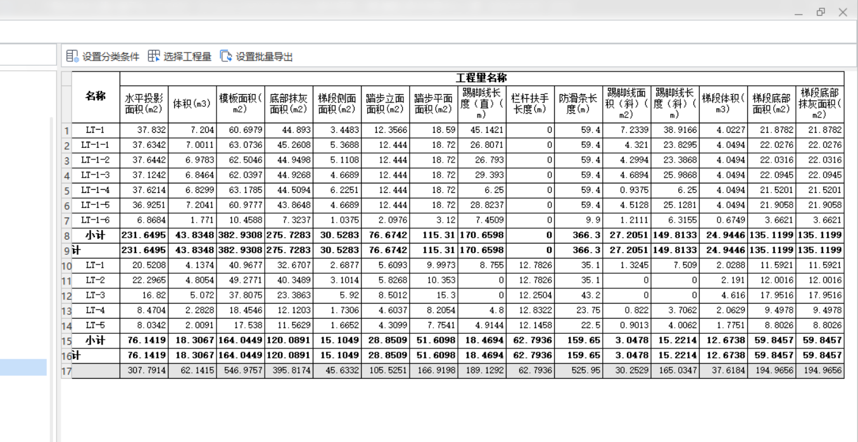Click cell value 7.204

tap(192, 130)
